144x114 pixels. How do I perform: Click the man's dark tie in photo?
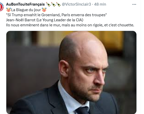point(82,110)
